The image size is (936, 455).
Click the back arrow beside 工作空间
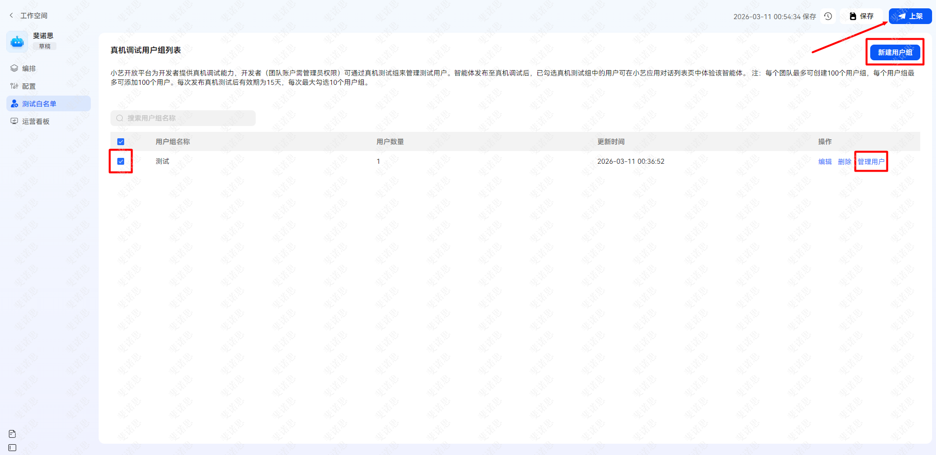tap(11, 16)
